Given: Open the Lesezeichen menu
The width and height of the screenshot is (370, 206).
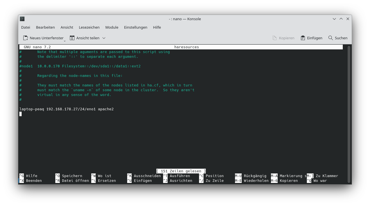Looking at the screenshot, I should coord(89,27).
